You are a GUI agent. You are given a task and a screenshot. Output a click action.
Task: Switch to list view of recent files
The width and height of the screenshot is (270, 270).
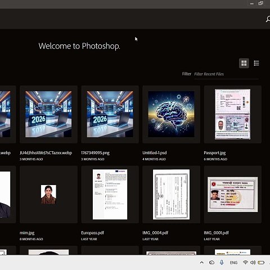(x=256, y=63)
